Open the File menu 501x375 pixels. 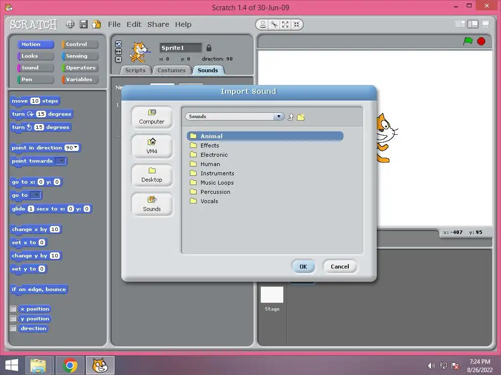114,24
